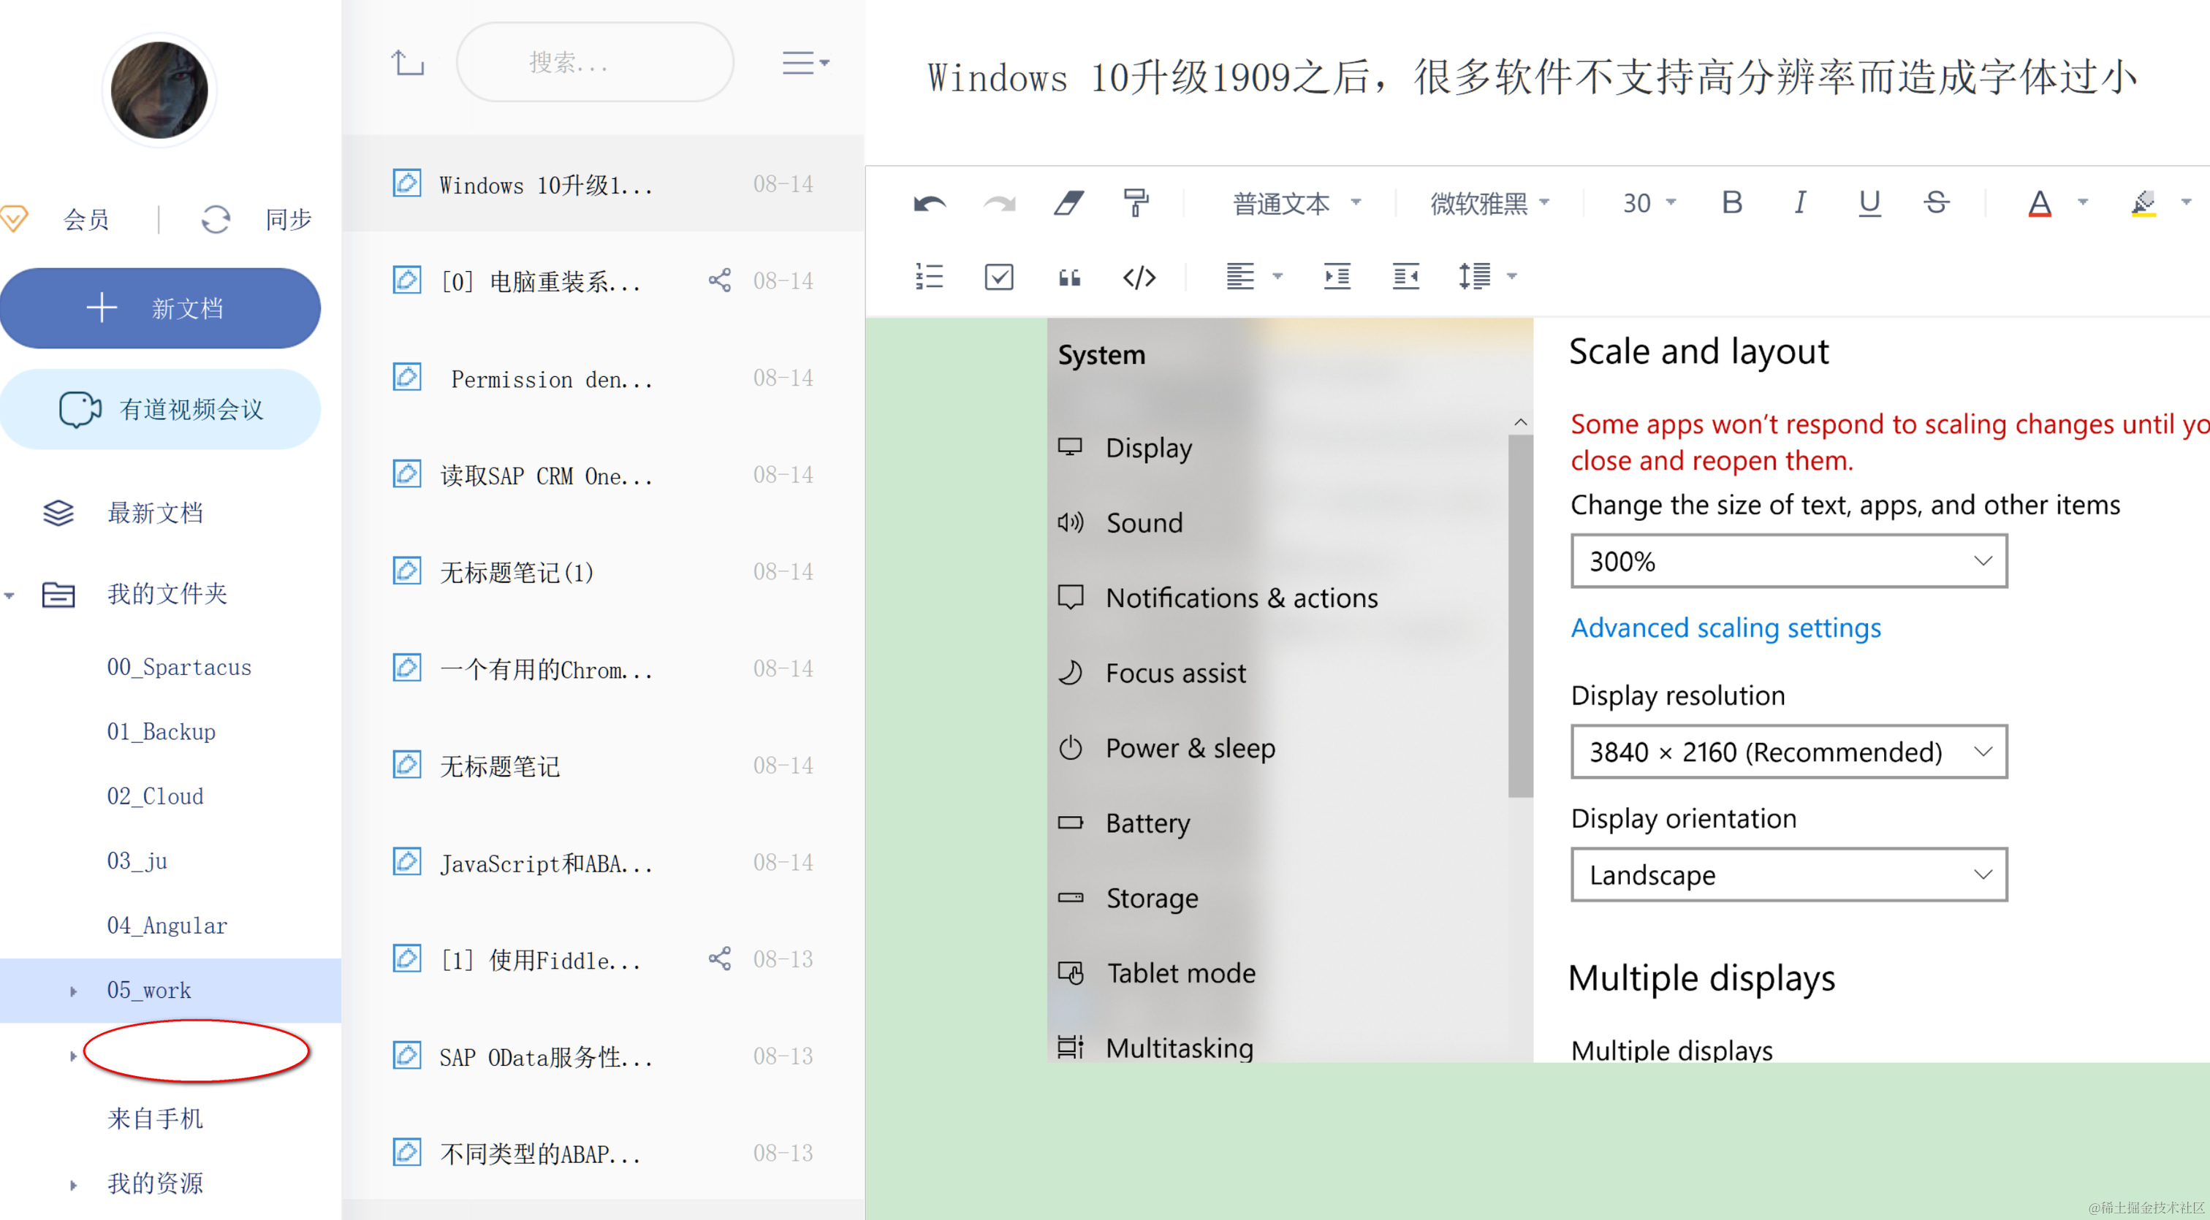Insert a code block
2210x1220 pixels.
coord(1139,277)
